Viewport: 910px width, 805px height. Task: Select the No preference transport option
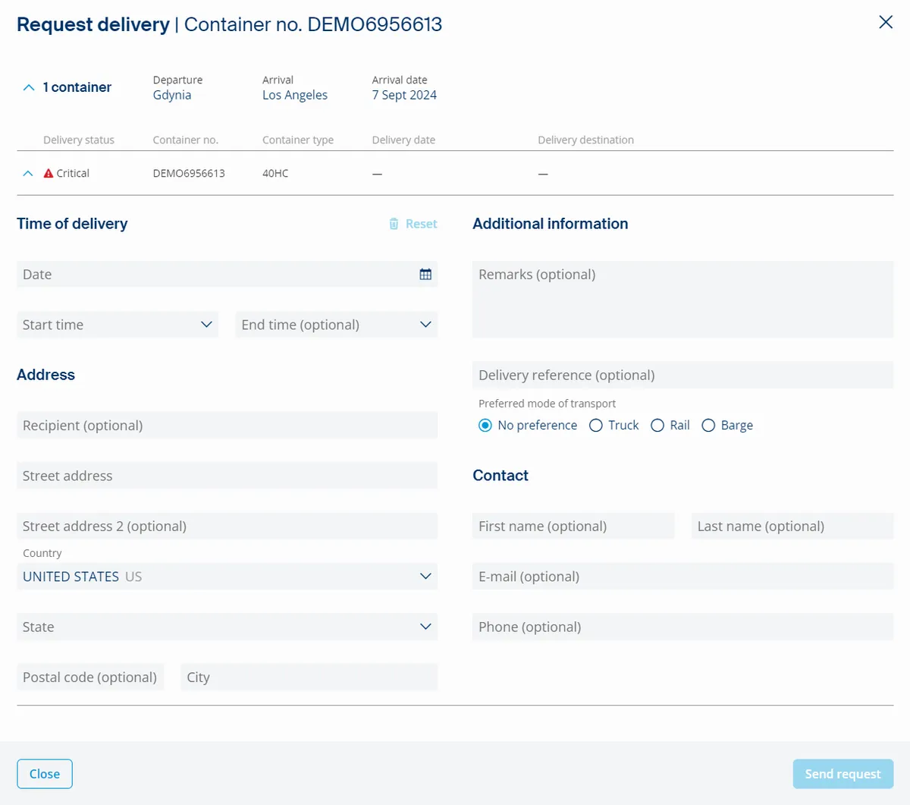pos(485,425)
